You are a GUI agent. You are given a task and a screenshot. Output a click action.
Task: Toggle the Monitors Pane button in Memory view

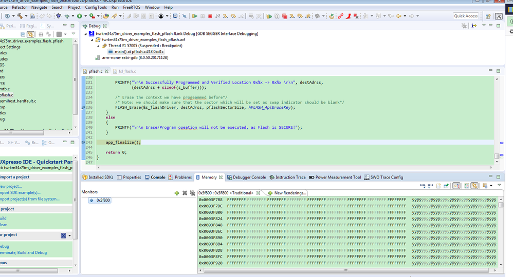[457, 186]
